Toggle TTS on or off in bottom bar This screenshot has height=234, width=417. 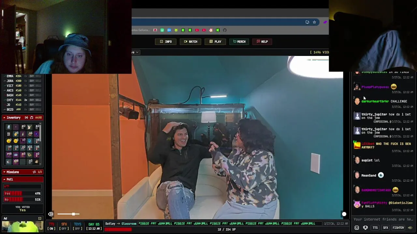coord(51,226)
